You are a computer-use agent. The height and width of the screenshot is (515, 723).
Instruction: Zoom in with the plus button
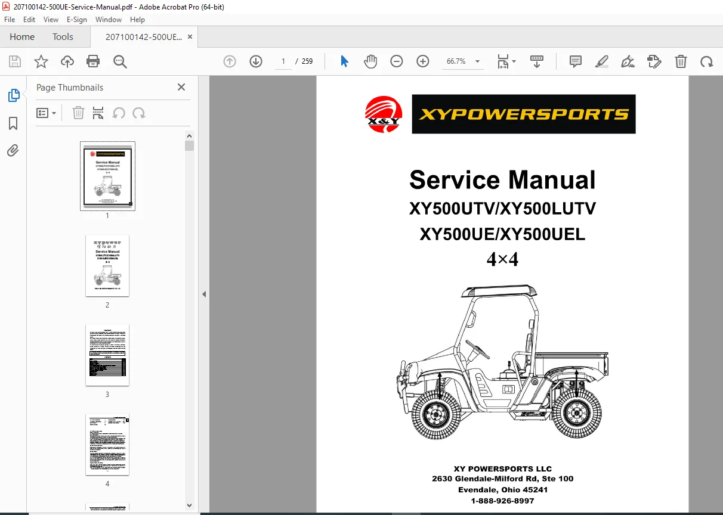tap(423, 61)
